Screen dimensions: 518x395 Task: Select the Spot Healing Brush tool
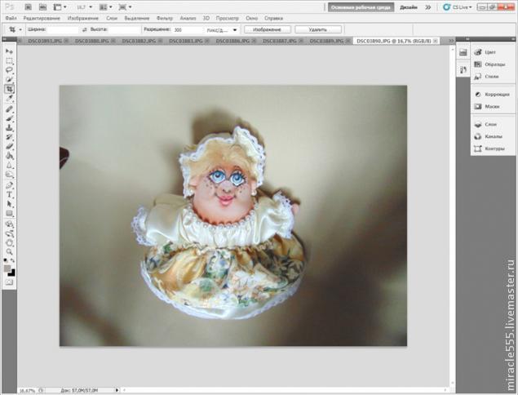coord(9,109)
